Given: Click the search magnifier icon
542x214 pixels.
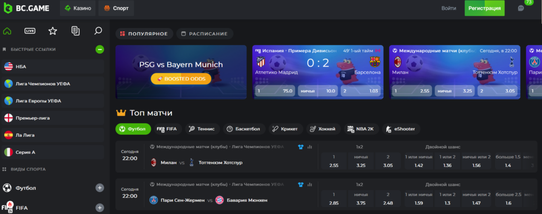Looking at the screenshot, I should 98,31.
